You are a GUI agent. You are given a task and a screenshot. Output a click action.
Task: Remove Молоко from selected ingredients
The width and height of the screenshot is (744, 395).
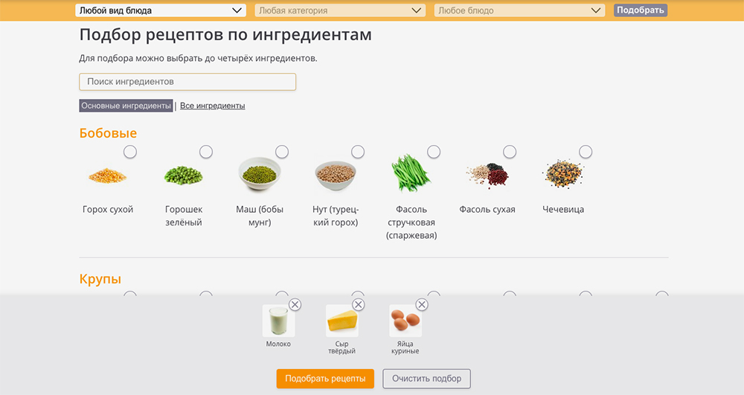(295, 304)
